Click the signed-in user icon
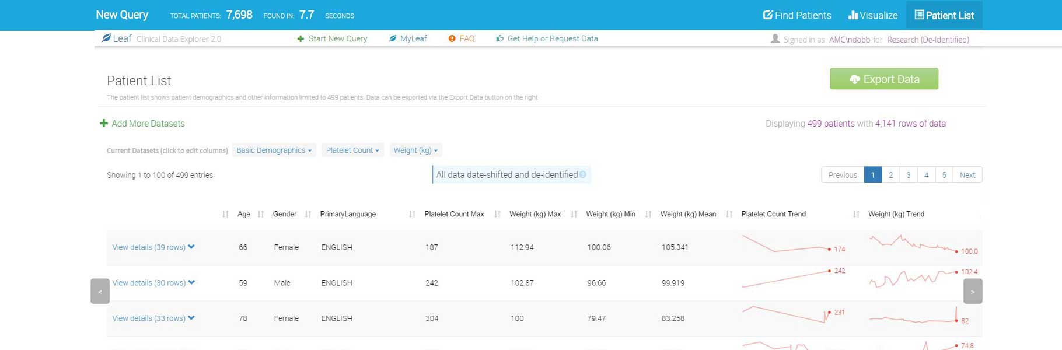This screenshot has height=350, width=1062. [775, 39]
